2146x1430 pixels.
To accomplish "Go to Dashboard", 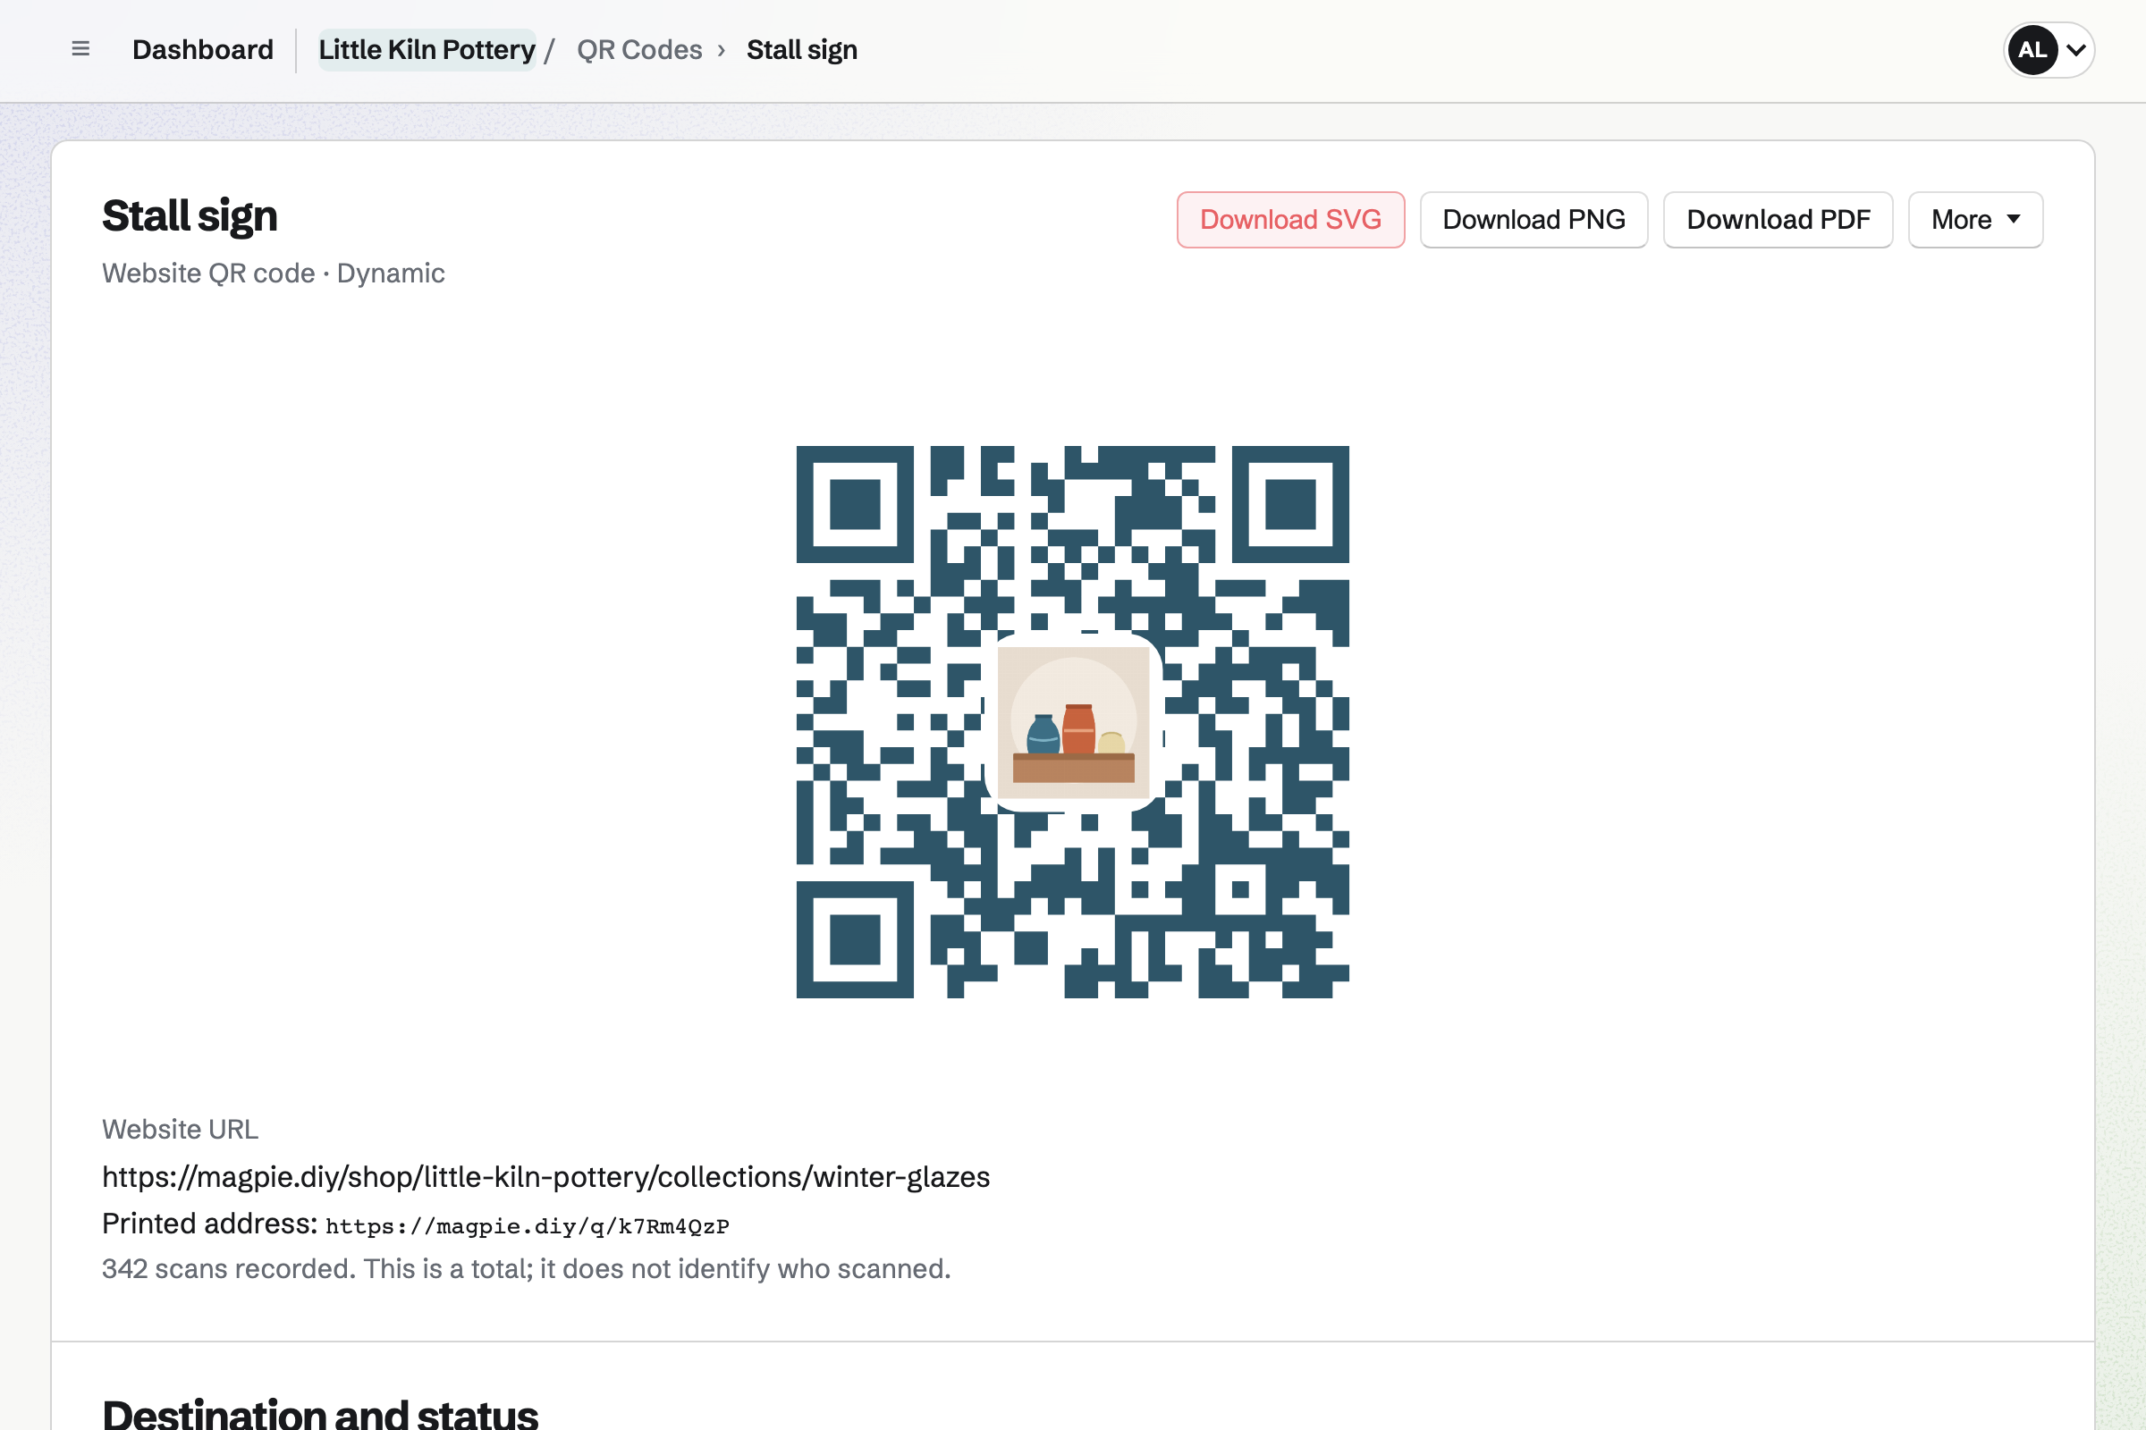I will (x=203, y=49).
